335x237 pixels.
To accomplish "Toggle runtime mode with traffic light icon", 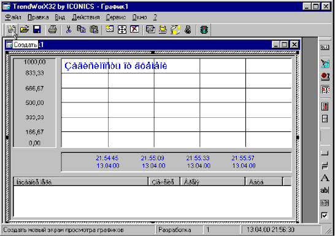I will 204,29.
